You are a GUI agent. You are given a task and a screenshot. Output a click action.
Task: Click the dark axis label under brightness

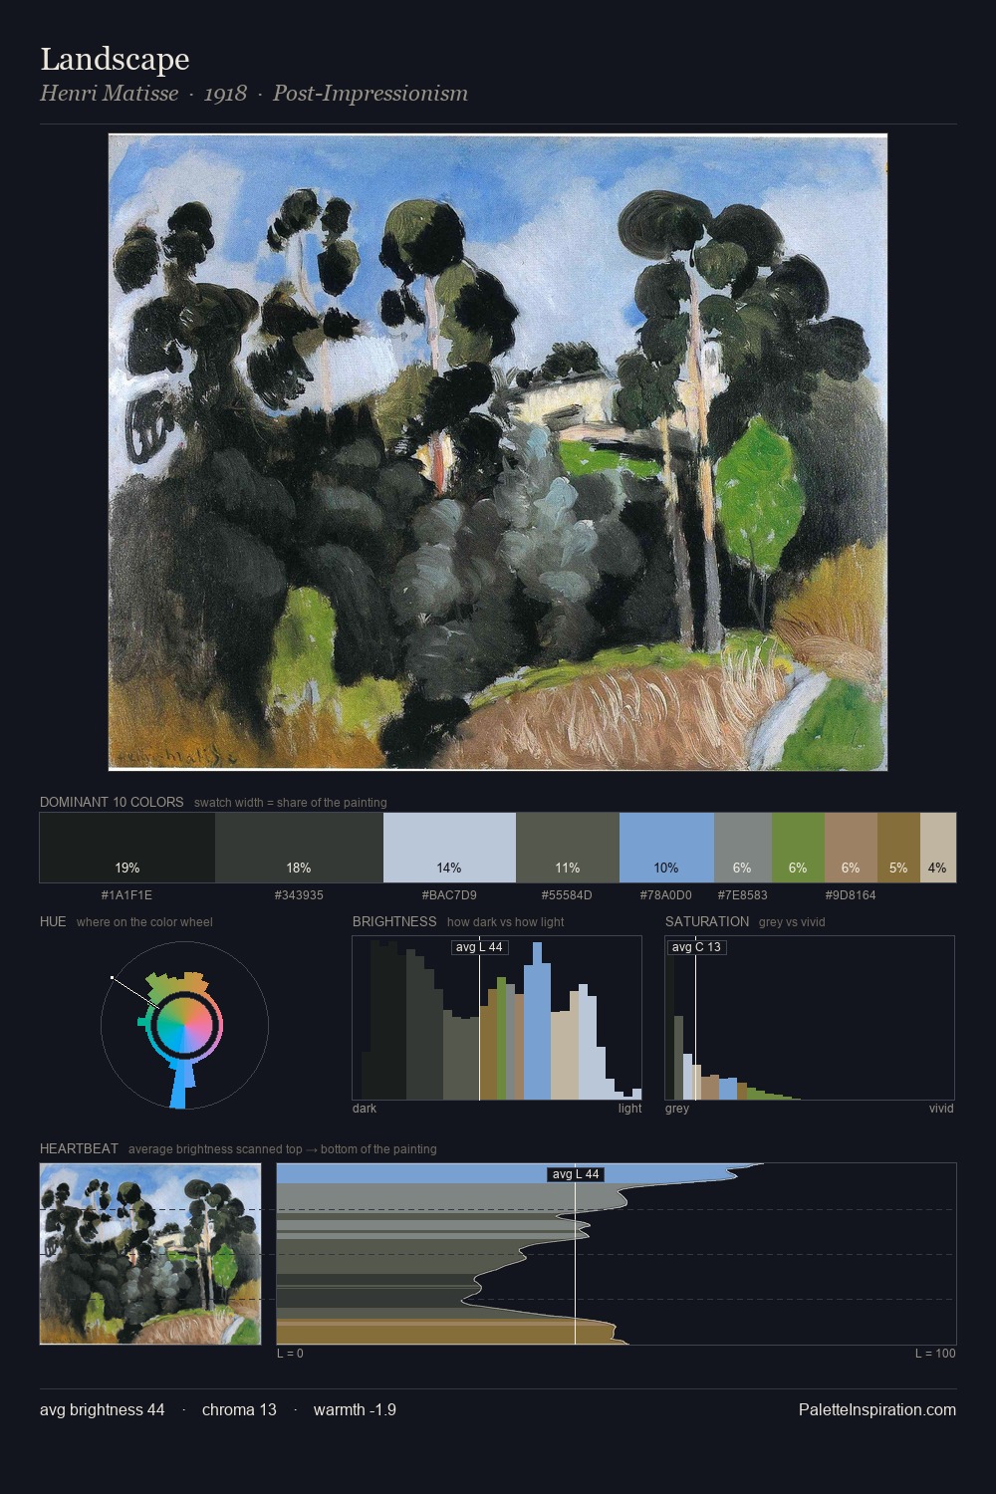point(365,1109)
